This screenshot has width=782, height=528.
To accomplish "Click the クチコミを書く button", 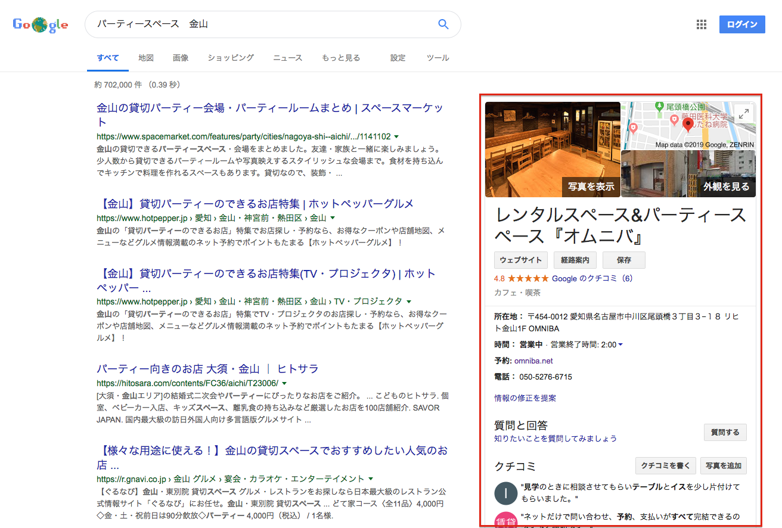I will (x=665, y=465).
